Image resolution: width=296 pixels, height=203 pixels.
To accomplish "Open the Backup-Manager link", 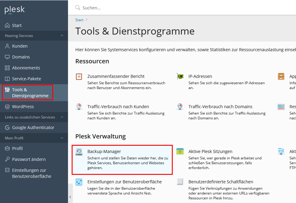I will point(104,151).
